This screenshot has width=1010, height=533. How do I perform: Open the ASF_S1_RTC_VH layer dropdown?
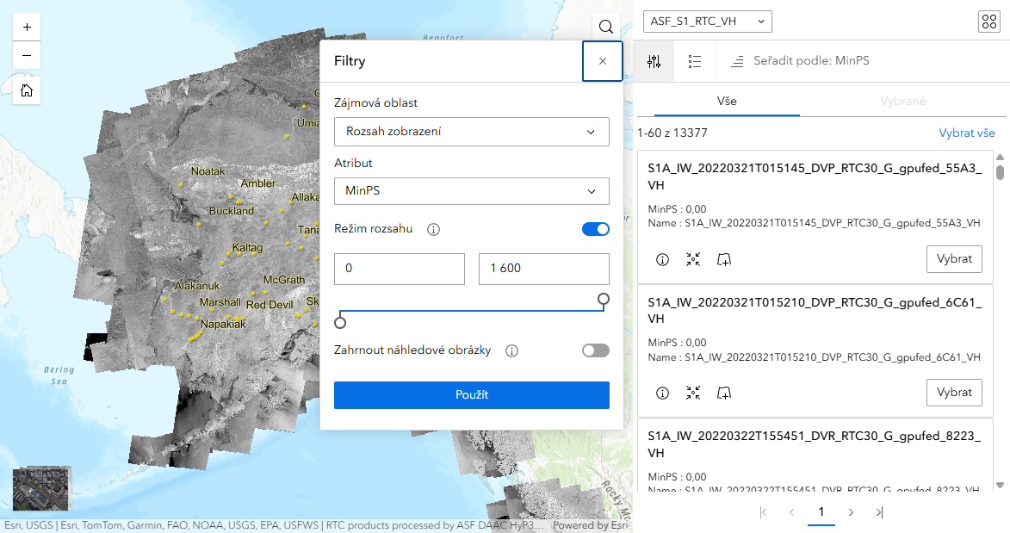(x=707, y=22)
